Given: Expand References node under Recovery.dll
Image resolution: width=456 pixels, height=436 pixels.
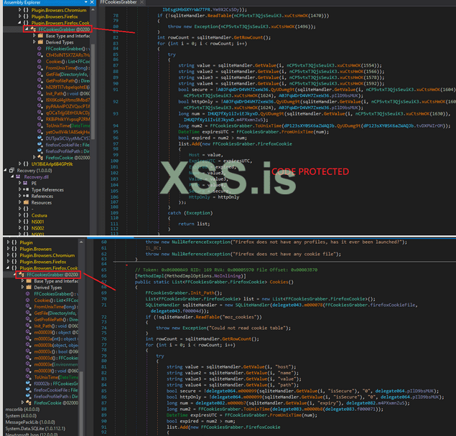Looking at the screenshot, I should (19, 196).
